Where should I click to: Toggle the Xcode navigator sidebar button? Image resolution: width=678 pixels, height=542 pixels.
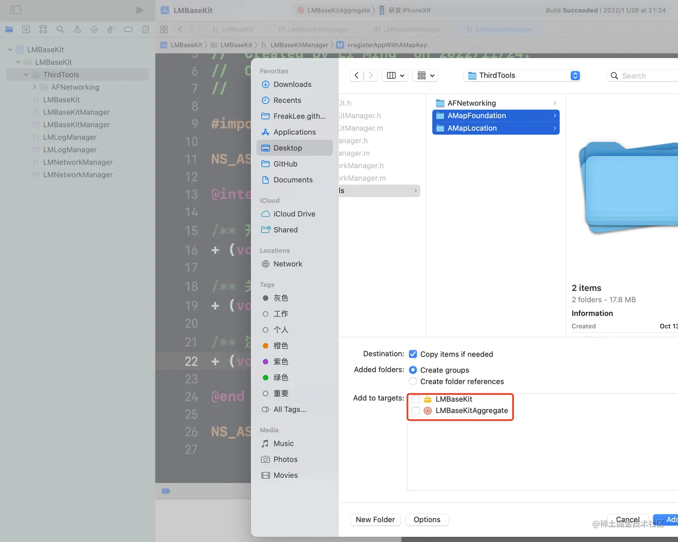pyautogui.click(x=16, y=10)
